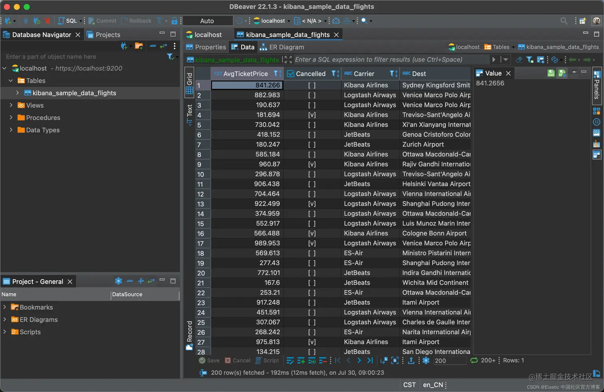Toggle the Cancelled checkbox for row 9
The image size is (604, 392).
tap(312, 164)
